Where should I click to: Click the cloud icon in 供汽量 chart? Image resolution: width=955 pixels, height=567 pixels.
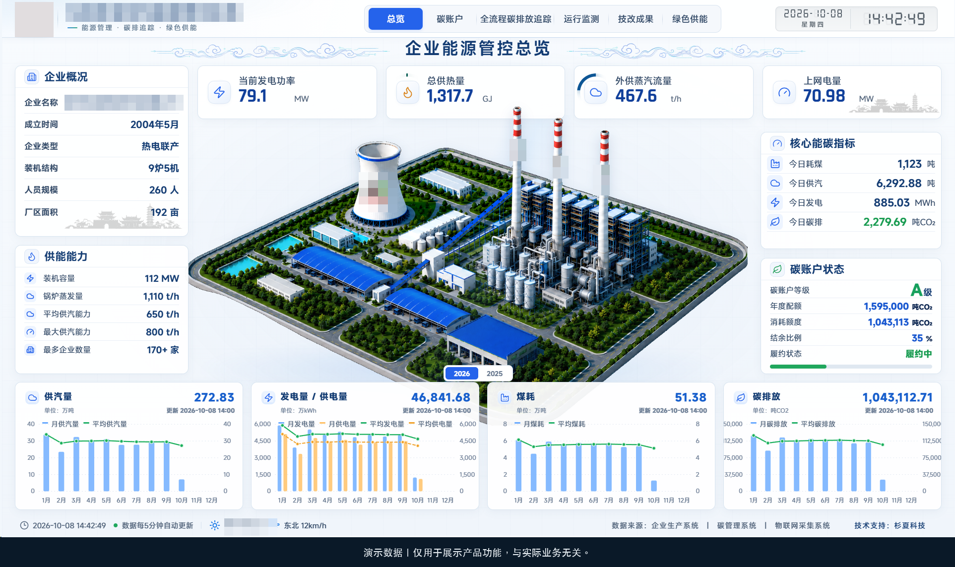[x=32, y=397]
